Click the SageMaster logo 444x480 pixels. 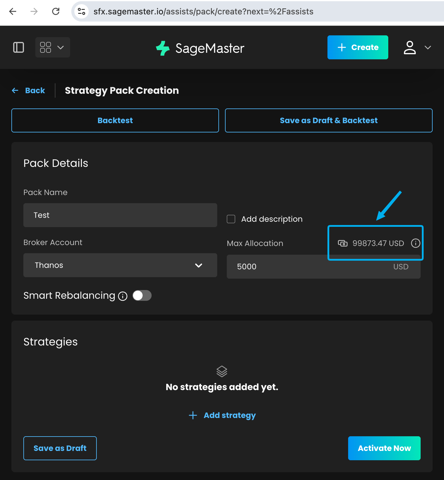200,48
